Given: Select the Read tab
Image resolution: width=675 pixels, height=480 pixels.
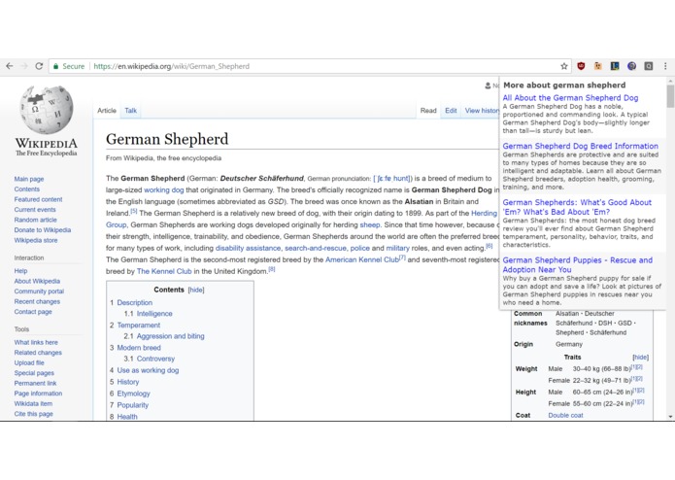Looking at the screenshot, I should point(428,111).
